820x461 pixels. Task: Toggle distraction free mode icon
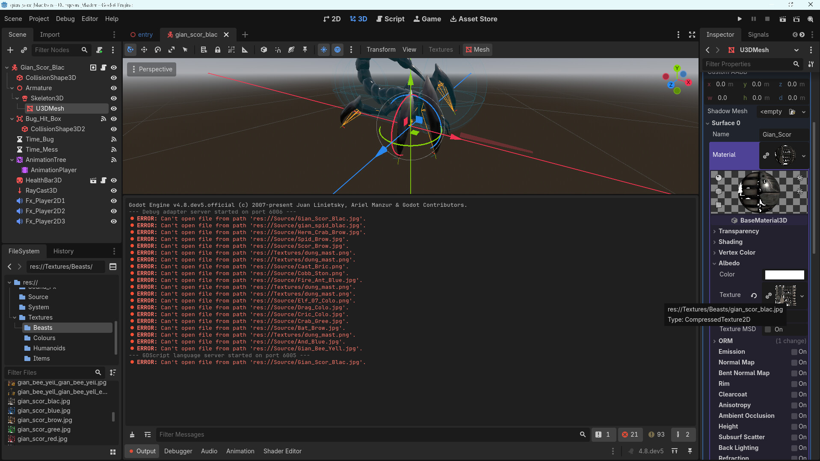point(692,35)
